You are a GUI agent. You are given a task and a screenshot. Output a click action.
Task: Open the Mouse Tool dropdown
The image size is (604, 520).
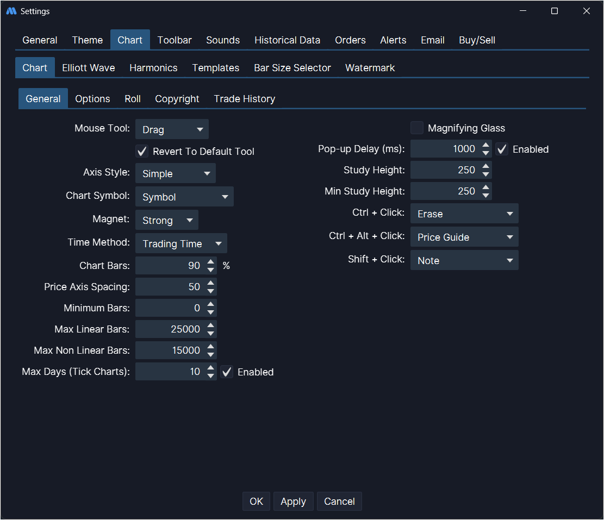[x=172, y=130]
